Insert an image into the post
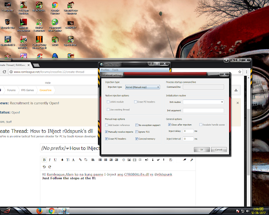 [x=129, y=160]
